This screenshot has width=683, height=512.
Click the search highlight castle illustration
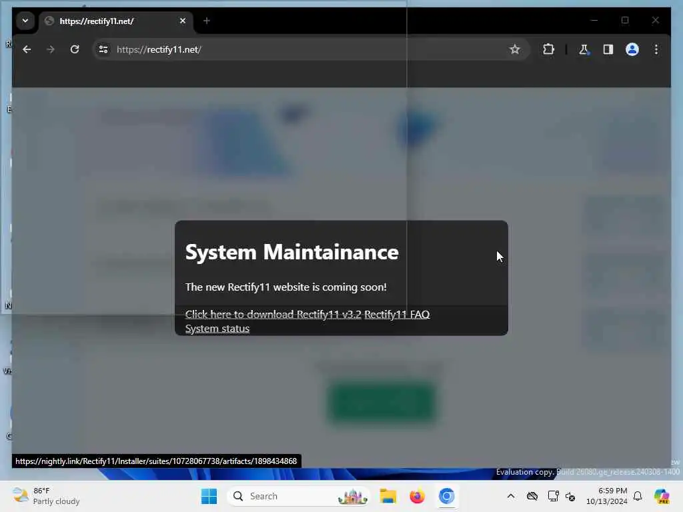pyautogui.click(x=352, y=496)
